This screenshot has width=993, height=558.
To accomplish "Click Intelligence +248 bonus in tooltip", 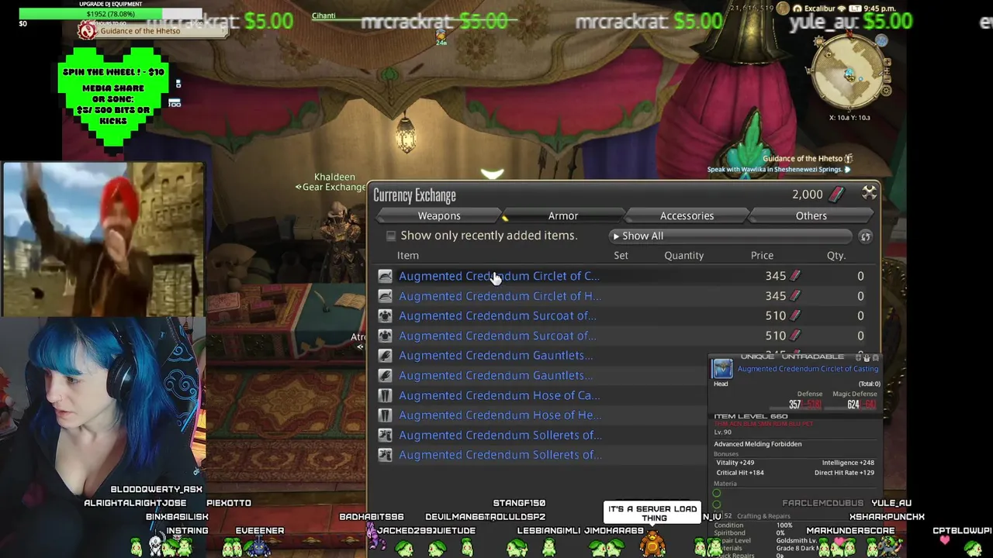I will pyautogui.click(x=848, y=463).
